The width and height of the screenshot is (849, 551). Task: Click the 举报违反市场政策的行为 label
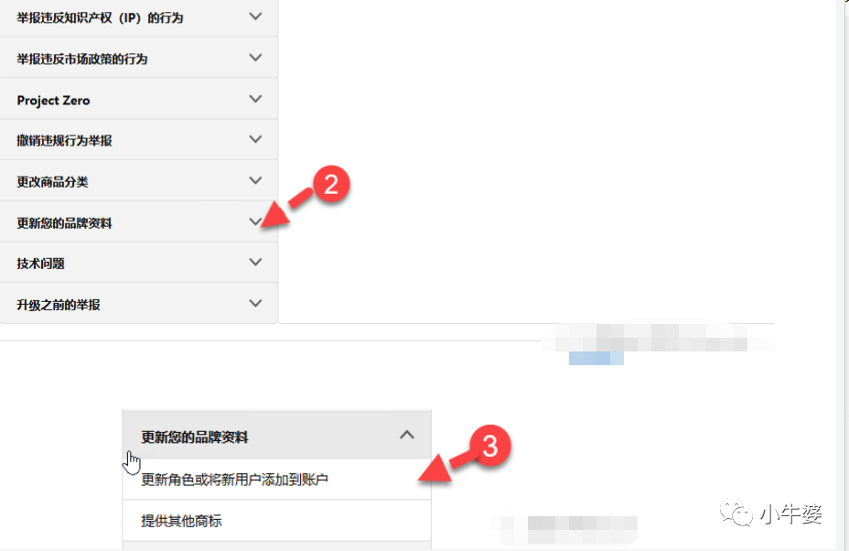tap(82, 59)
